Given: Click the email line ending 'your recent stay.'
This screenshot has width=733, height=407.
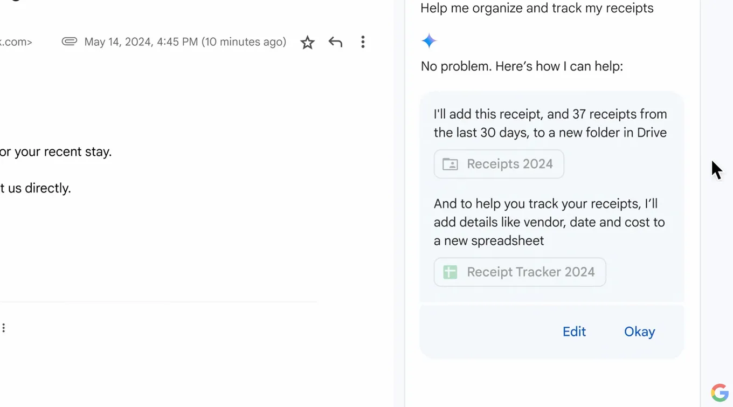Looking at the screenshot, I should coord(56,151).
